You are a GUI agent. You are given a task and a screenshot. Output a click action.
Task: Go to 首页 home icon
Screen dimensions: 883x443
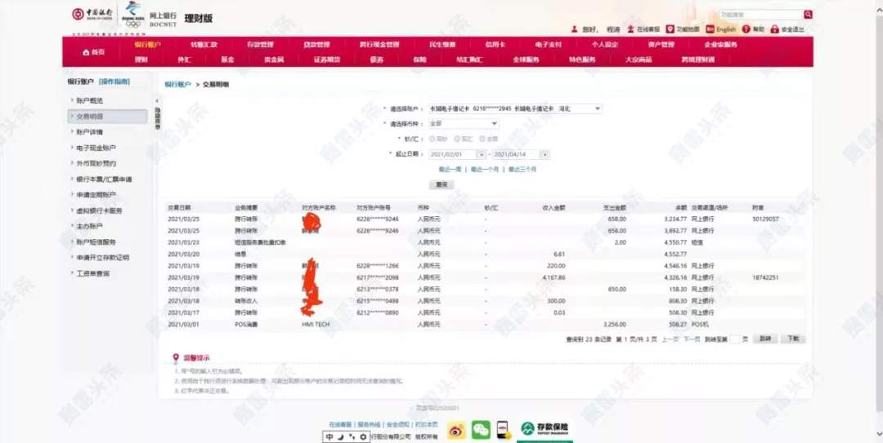pos(86,52)
